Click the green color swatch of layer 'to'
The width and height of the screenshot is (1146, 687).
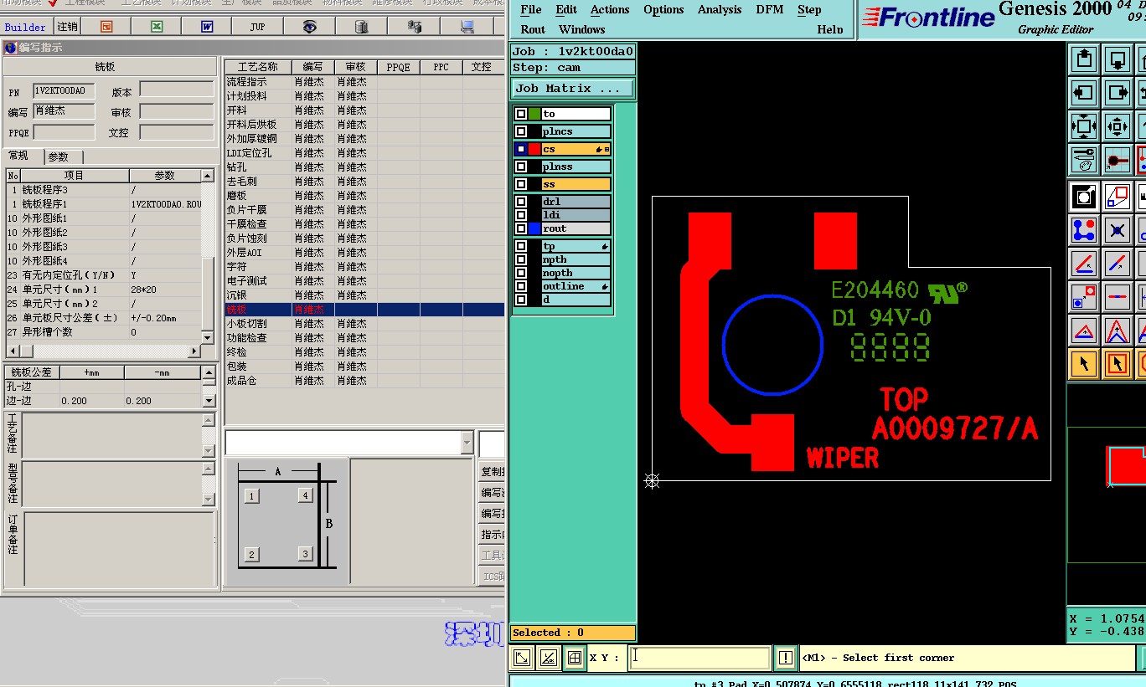(x=534, y=114)
